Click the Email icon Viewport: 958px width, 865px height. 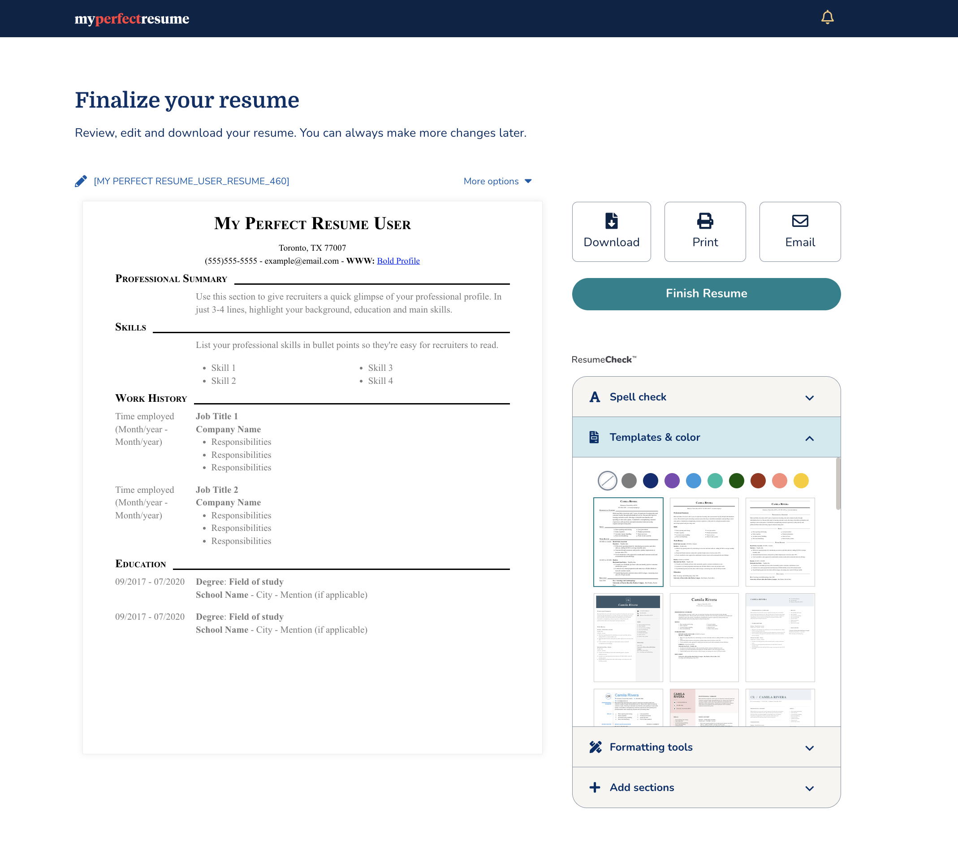[x=800, y=221]
